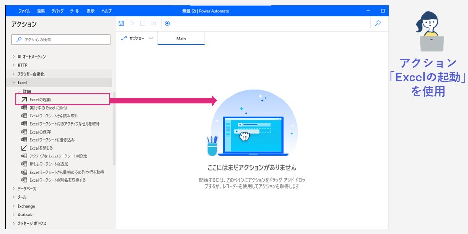Click the icon beside 新しいワークシートの追加

coord(24,164)
